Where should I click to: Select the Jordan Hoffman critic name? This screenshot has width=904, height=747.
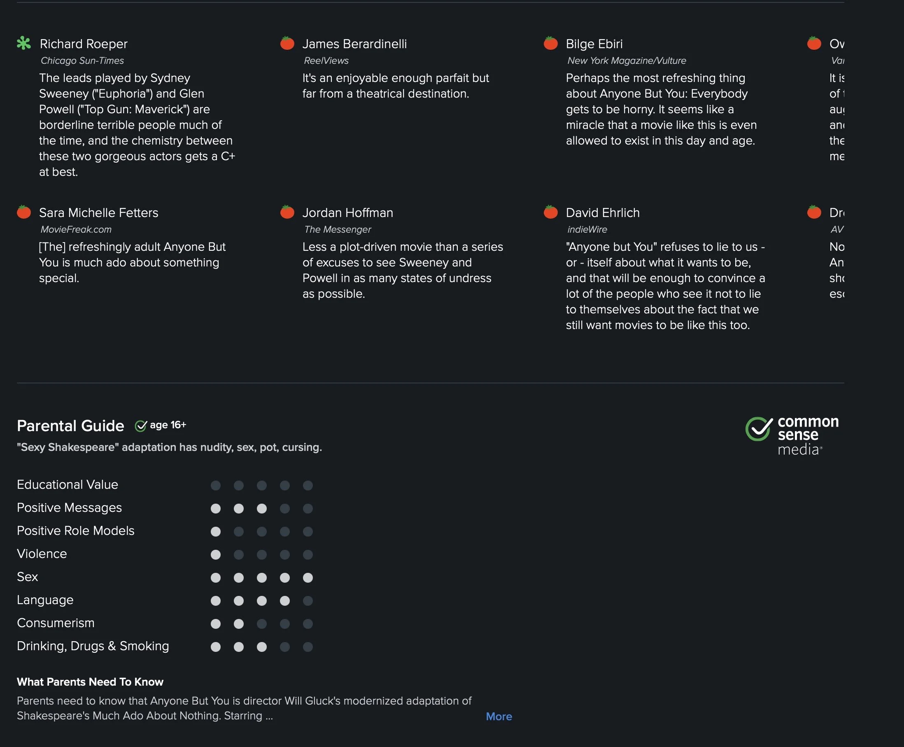point(347,212)
